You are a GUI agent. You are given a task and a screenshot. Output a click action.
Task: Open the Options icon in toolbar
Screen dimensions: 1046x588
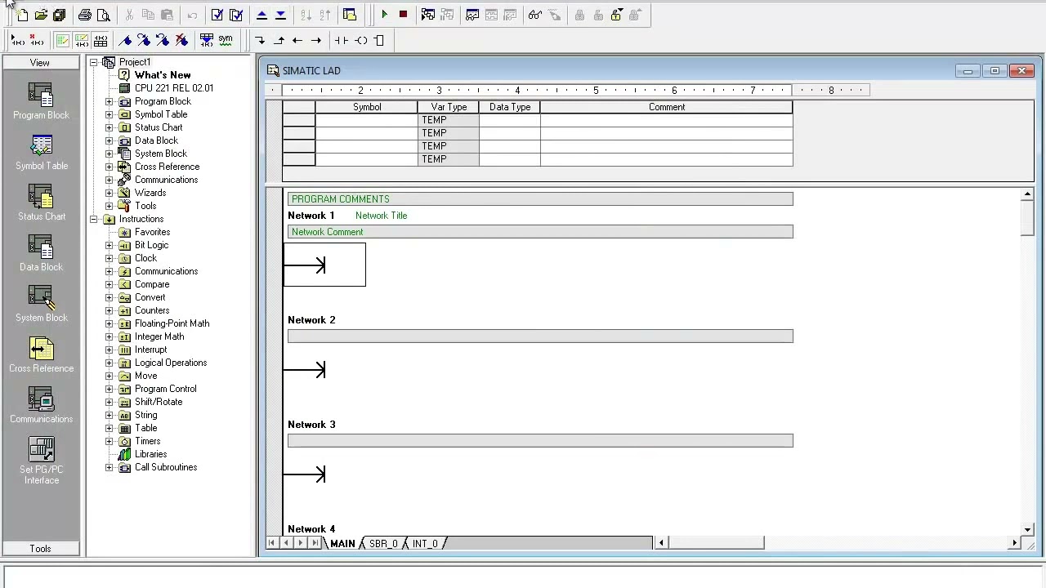click(x=350, y=15)
